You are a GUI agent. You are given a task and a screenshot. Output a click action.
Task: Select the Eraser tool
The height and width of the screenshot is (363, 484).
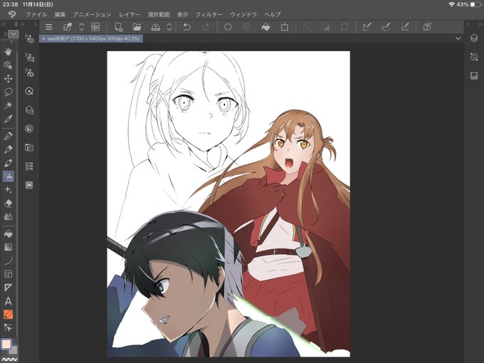[9, 204]
